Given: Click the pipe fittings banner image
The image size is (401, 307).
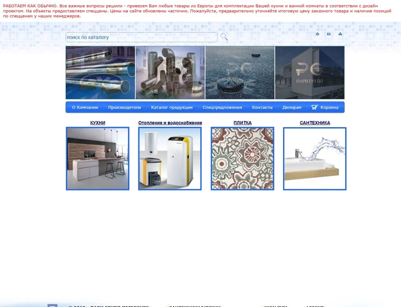Looking at the screenshot, I should tap(170, 73).
